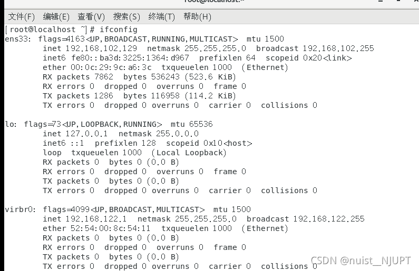Click flags=4163 on ens33 line
Image resolution: width=419 pixels, height=271 pixels.
click(x=62, y=39)
